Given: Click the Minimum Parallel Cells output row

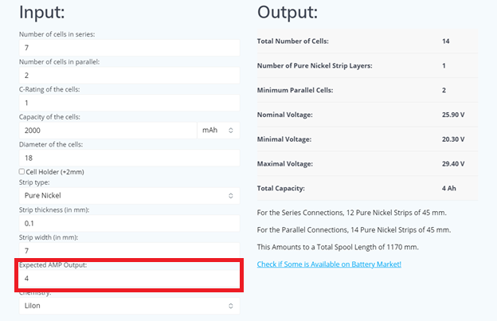Looking at the screenshot, I should (x=367, y=90).
